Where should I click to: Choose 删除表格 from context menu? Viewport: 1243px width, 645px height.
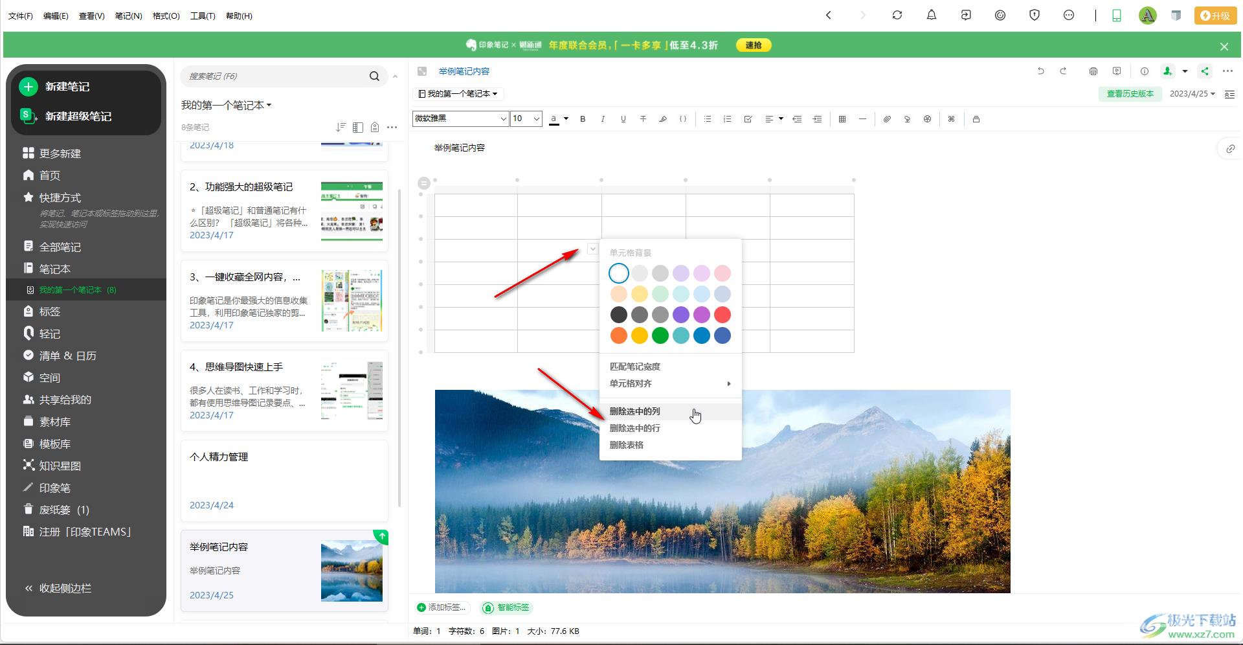point(670,445)
